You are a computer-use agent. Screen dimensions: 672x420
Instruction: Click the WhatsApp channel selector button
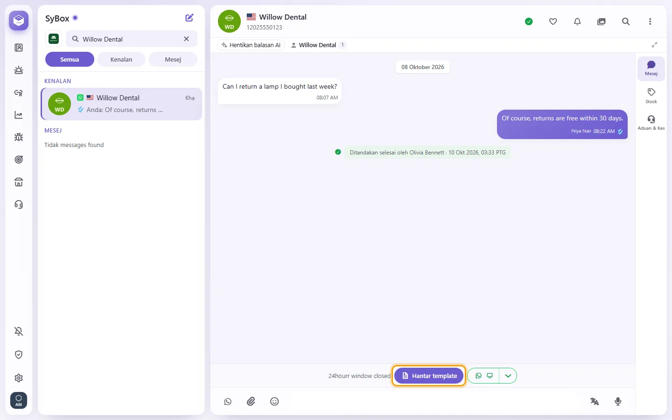(483, 376)
